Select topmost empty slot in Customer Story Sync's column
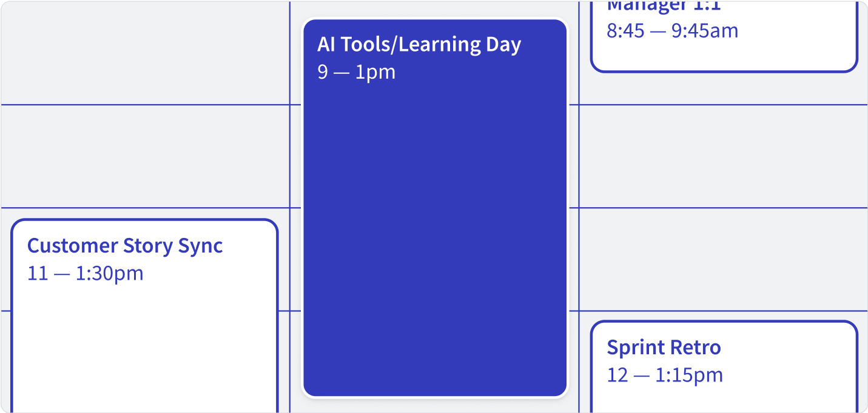 pos(145,53)
